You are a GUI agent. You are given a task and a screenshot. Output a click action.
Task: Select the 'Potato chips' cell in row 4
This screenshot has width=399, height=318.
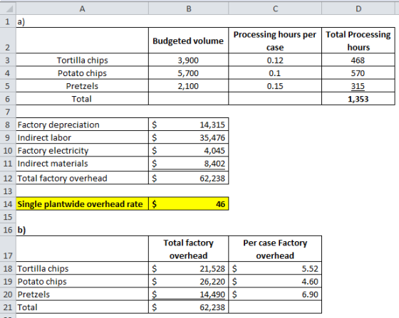pos(82,73)
